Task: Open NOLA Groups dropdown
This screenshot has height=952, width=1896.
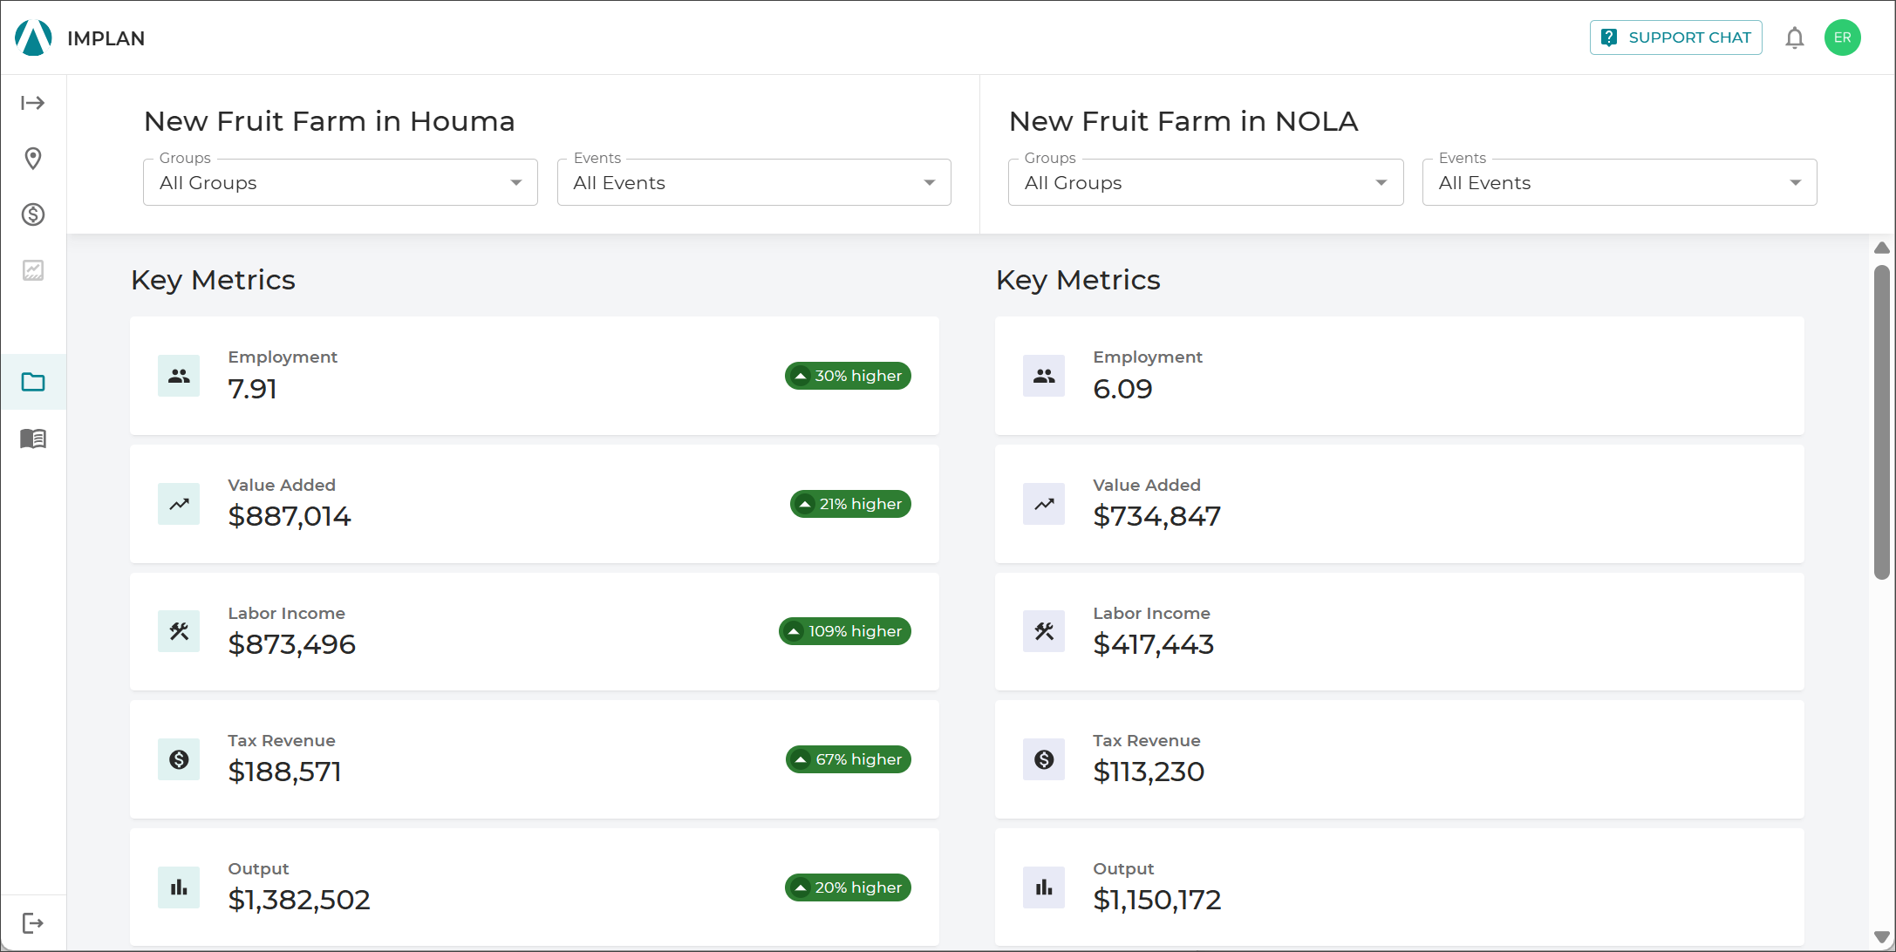Action: 1205,182
